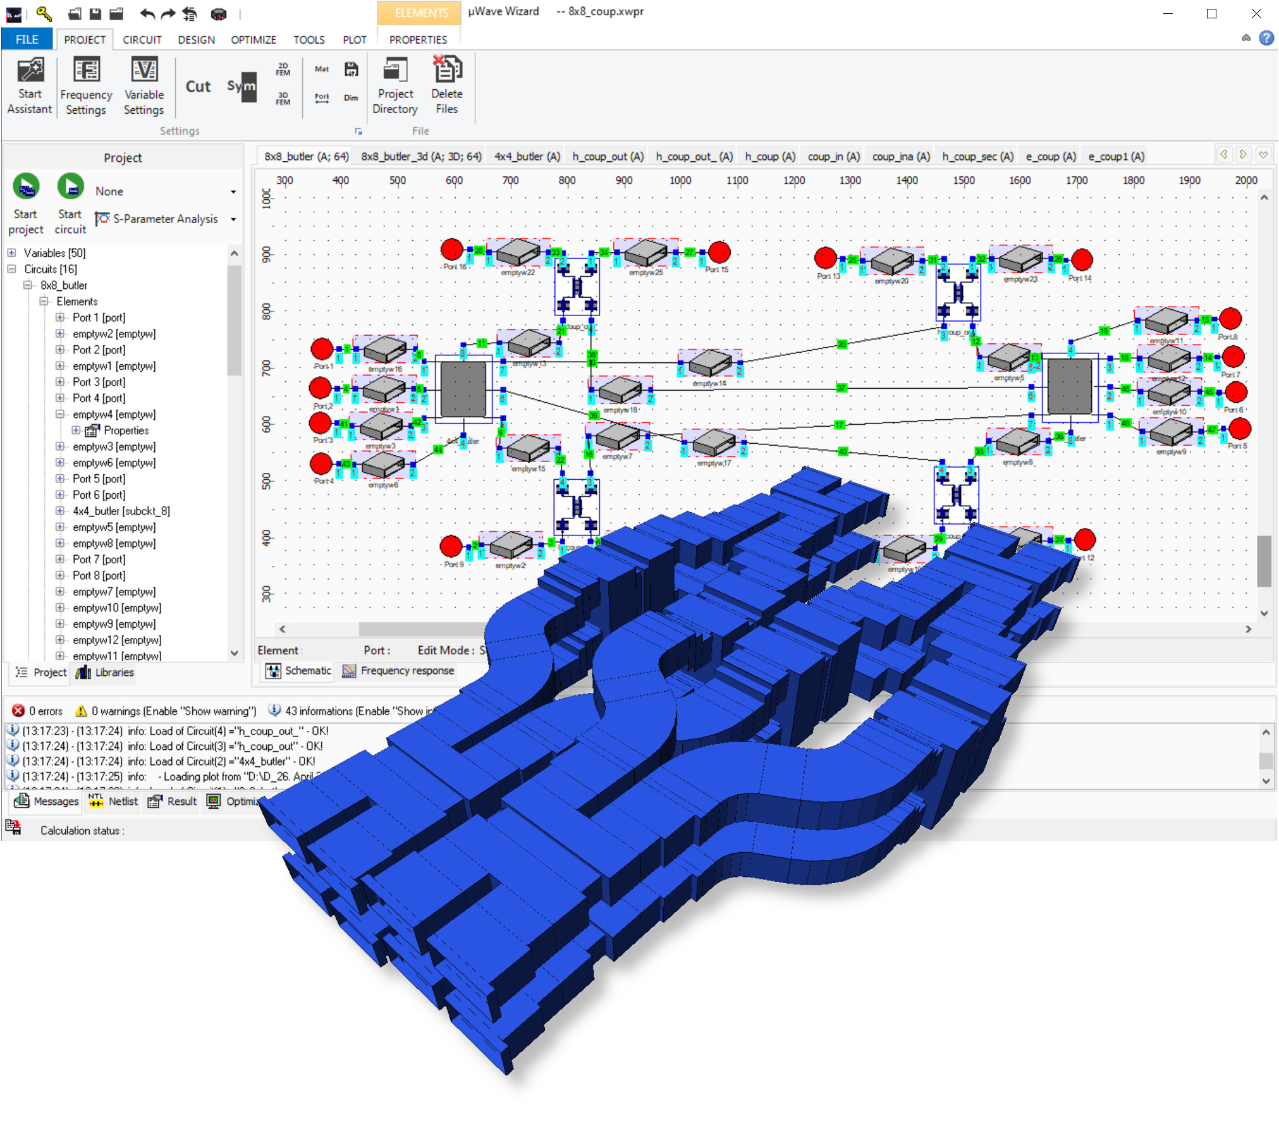
Task: Switch to the CIRCUIT ribbon tab
Action: point(142,39)
